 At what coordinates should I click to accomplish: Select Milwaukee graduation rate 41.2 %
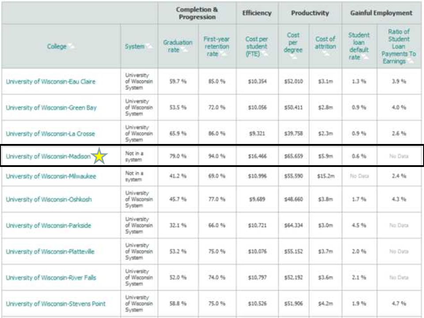[178, 176]
